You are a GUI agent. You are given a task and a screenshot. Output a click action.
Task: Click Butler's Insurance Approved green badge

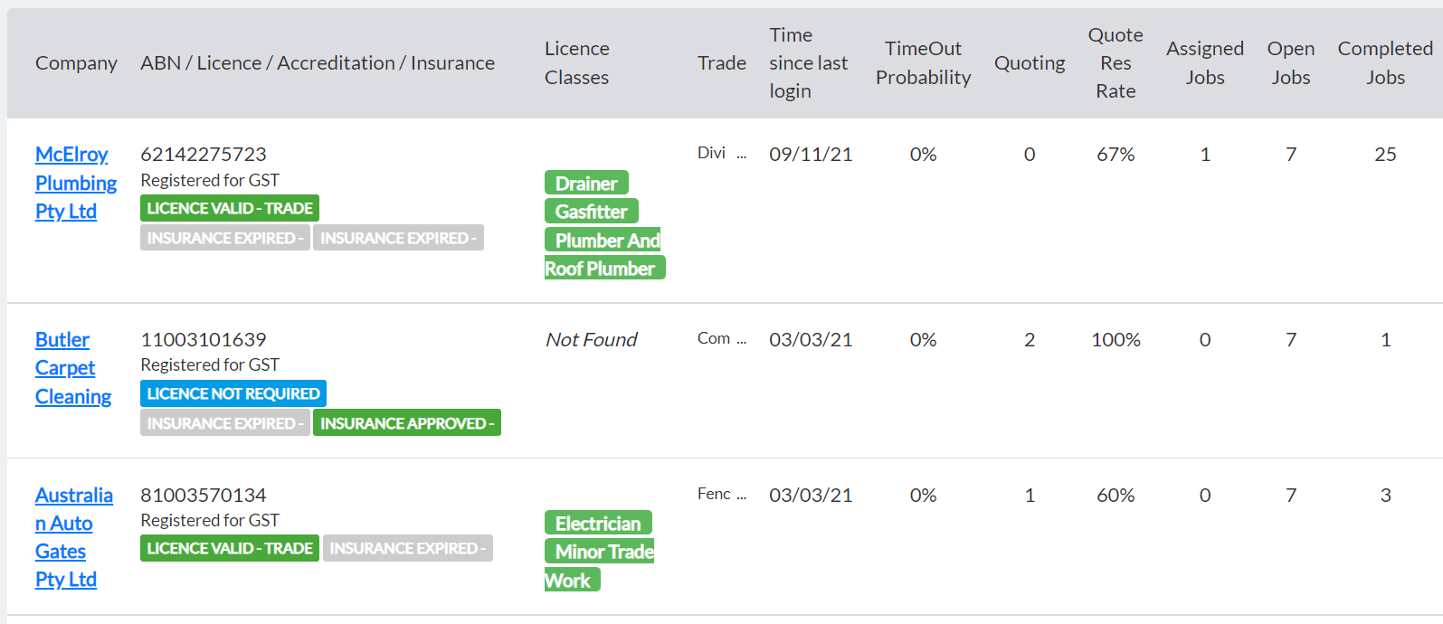[x=407, y=423]
